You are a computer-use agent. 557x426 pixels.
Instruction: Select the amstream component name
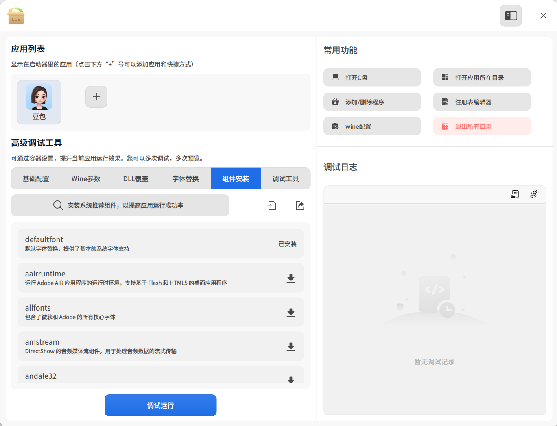[x=42, y=342]
